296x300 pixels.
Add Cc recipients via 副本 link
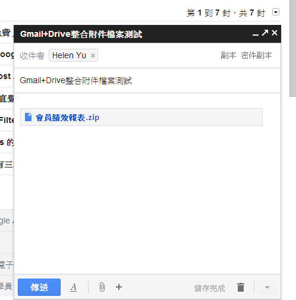(x=228, y=55)
